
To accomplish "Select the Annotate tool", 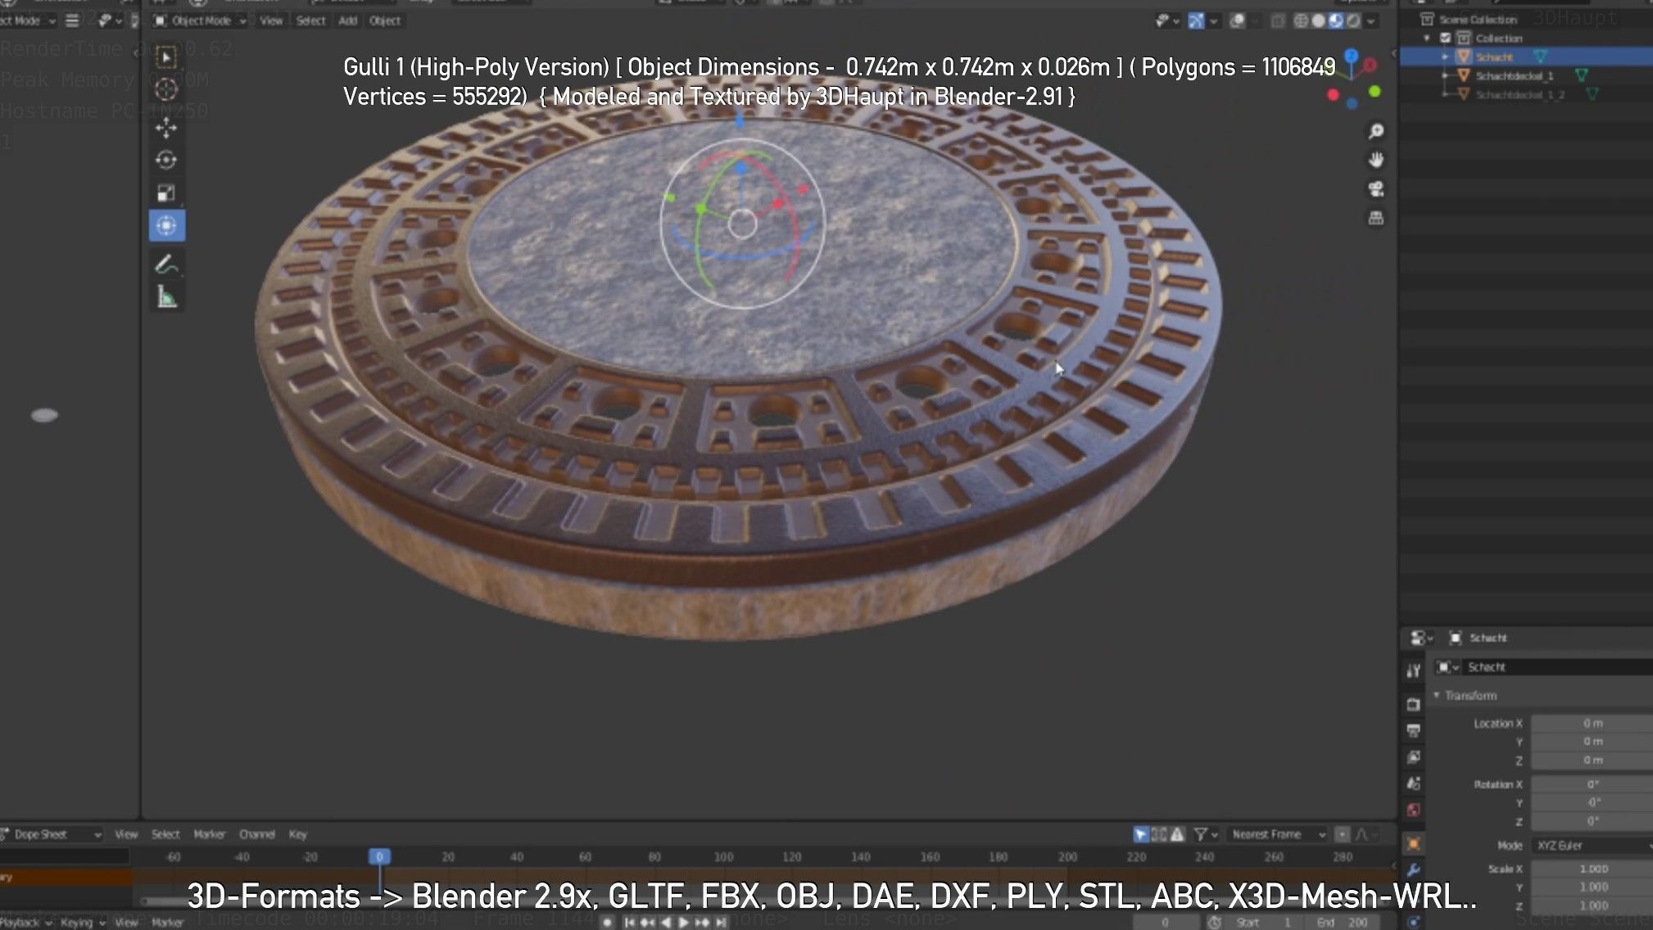I will [166, 264].
